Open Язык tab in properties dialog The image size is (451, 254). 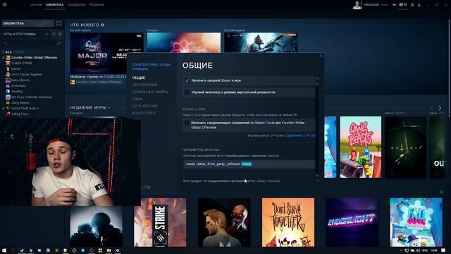point(137,99)
